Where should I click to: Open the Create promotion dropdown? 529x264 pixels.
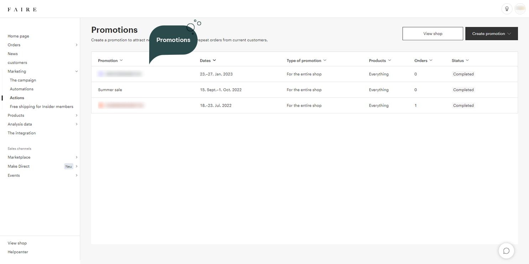(491, 34)
